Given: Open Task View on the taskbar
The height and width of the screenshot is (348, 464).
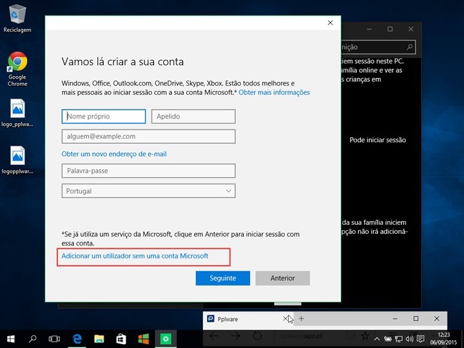Looking at the screenshot, I should click(x=54, y=339).
